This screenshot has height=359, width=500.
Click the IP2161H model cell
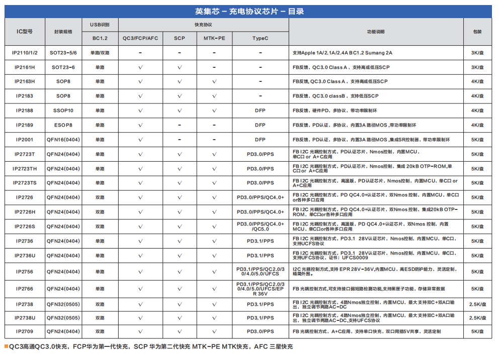click(x=25, y=67)
